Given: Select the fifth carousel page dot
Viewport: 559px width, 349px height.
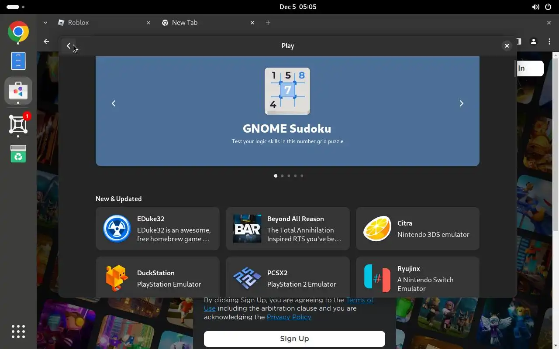Looking at the screenshot, I should tap(302, 176).
